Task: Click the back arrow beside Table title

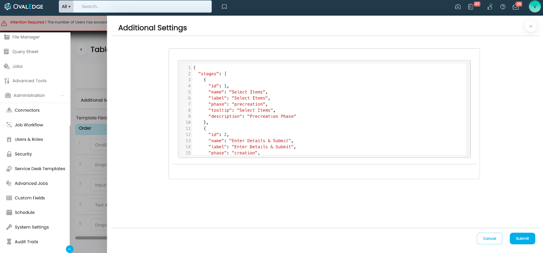Action: click(x=81, y=49)
